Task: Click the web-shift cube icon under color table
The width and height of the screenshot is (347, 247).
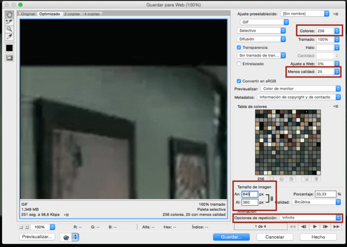Action: (x=282, y=179)
